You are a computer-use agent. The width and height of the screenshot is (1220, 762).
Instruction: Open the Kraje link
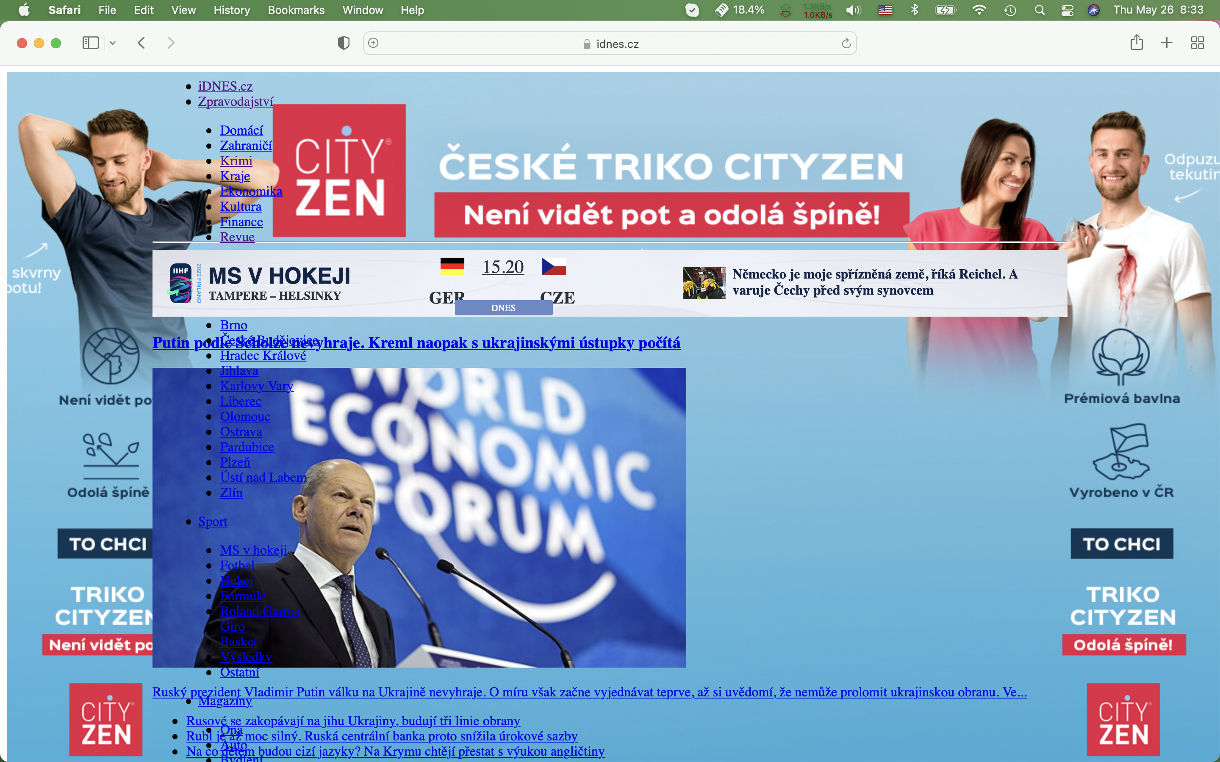tap(235, 176)
